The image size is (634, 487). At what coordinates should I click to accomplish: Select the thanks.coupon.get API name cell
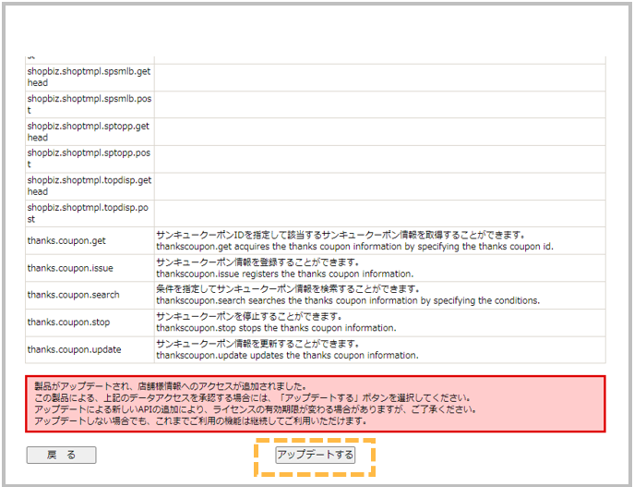(66, 240)
